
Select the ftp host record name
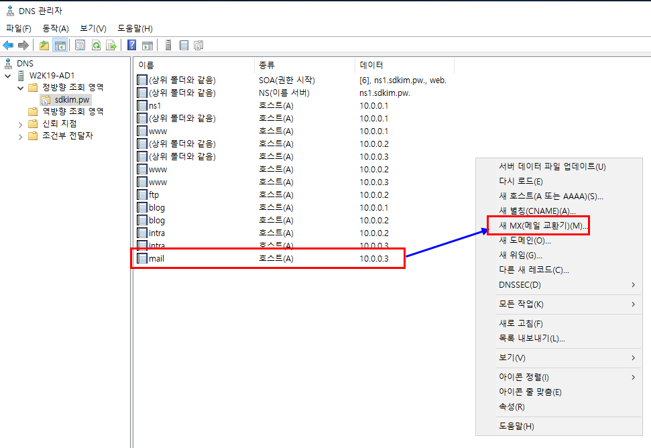[154, 194]
